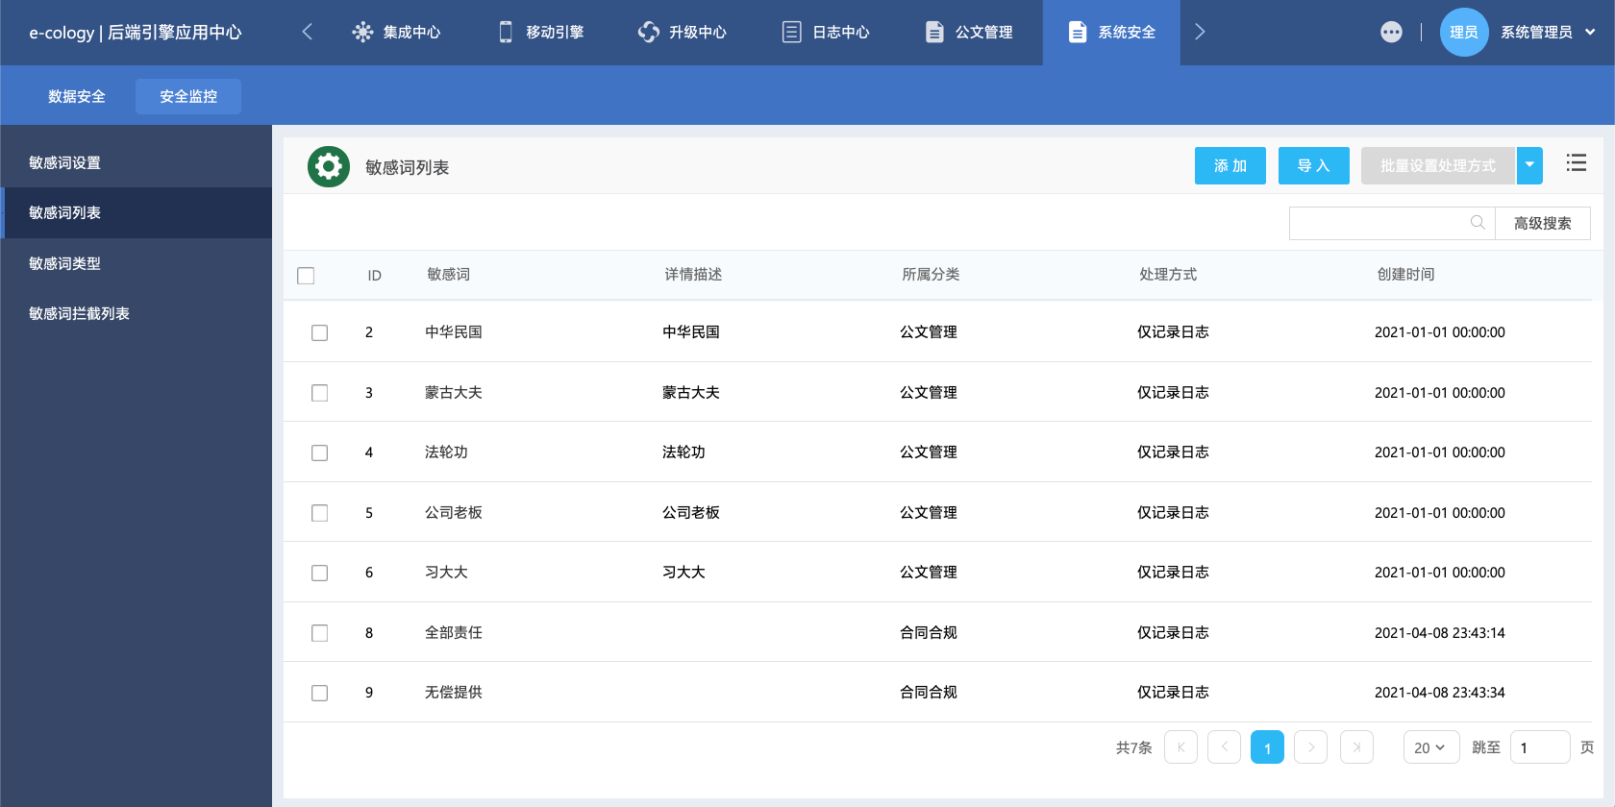The width and height of the screenshot is (1615, 807).
Task: Check the row for 中华民国
Action: pyautogui.click(x=320, y=332)
